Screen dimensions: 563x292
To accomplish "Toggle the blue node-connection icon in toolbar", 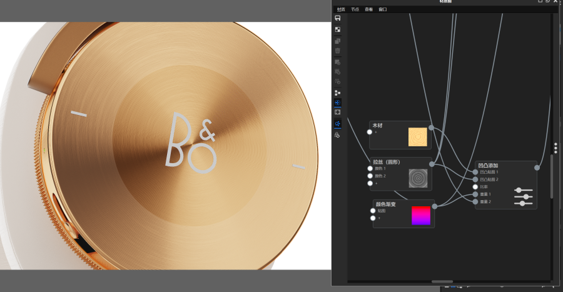I will 338,124.
